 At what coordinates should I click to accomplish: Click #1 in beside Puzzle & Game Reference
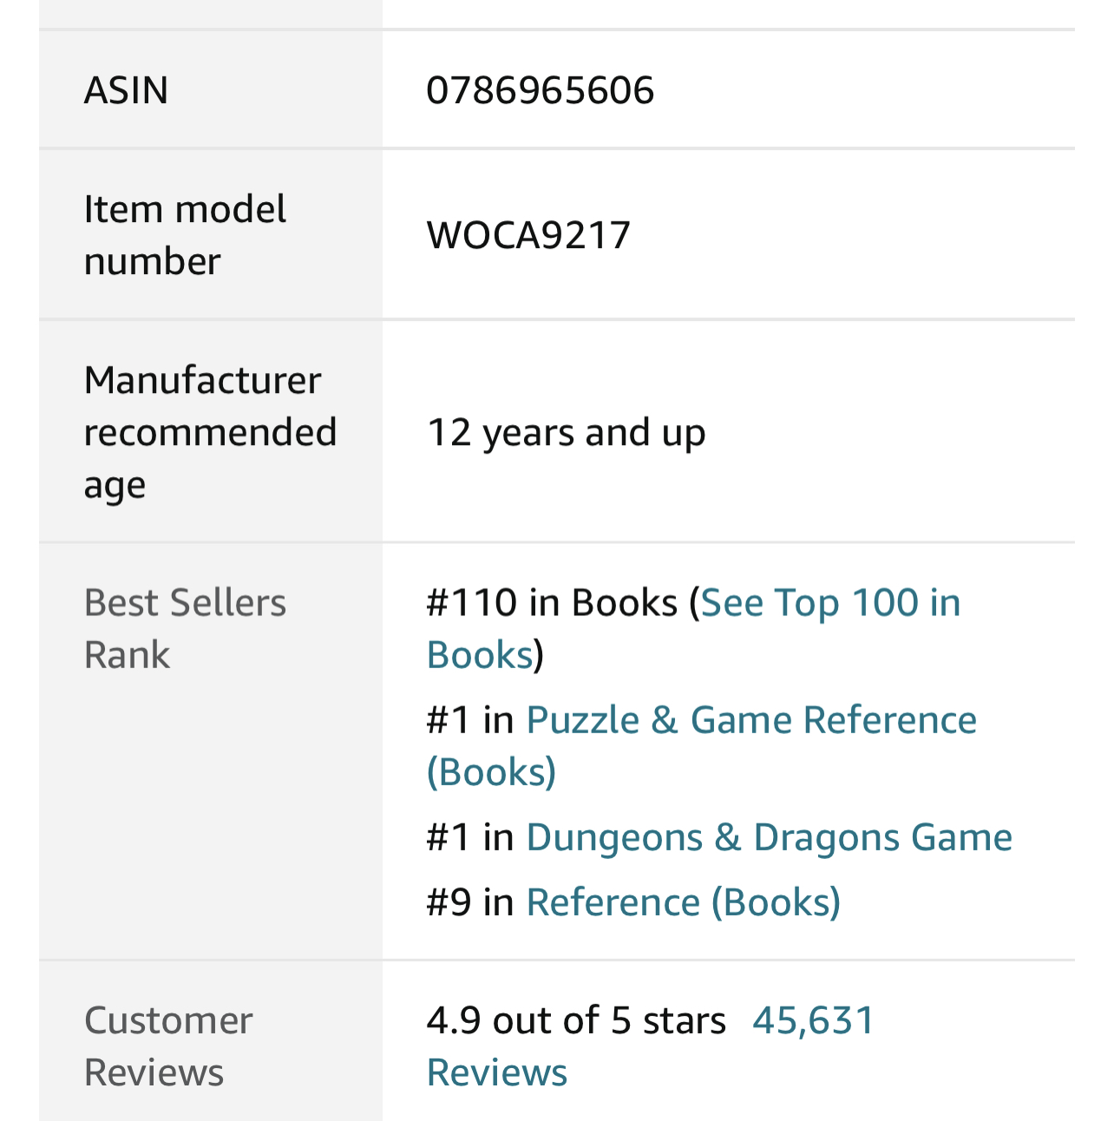click(x=470, y=719)
